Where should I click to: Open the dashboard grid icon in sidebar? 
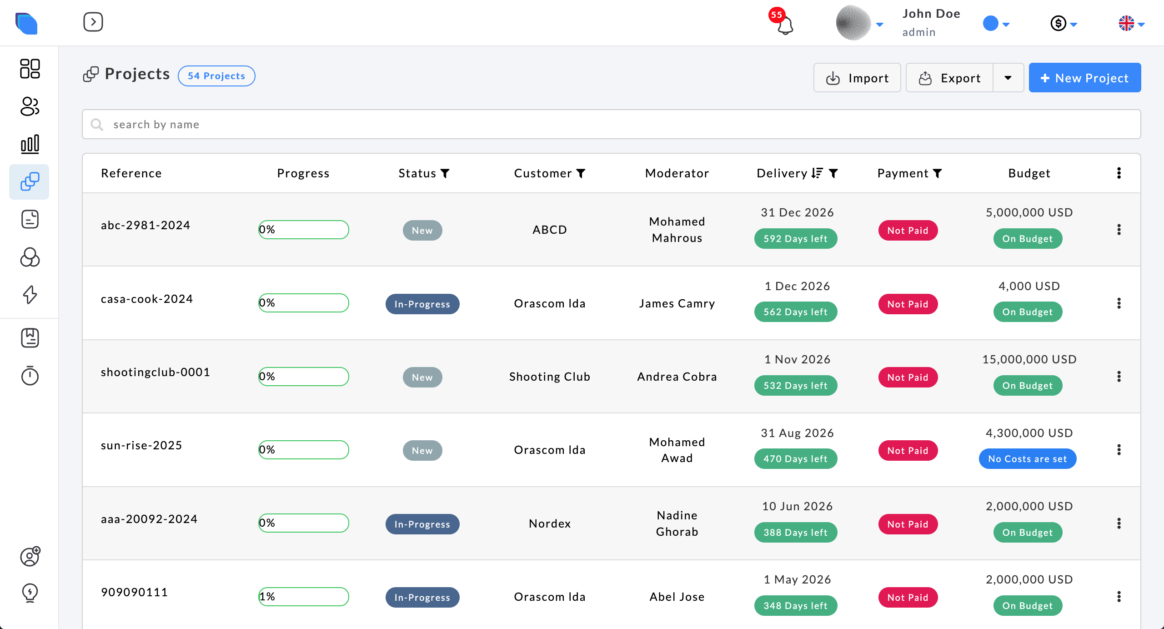tap(30, 69)
